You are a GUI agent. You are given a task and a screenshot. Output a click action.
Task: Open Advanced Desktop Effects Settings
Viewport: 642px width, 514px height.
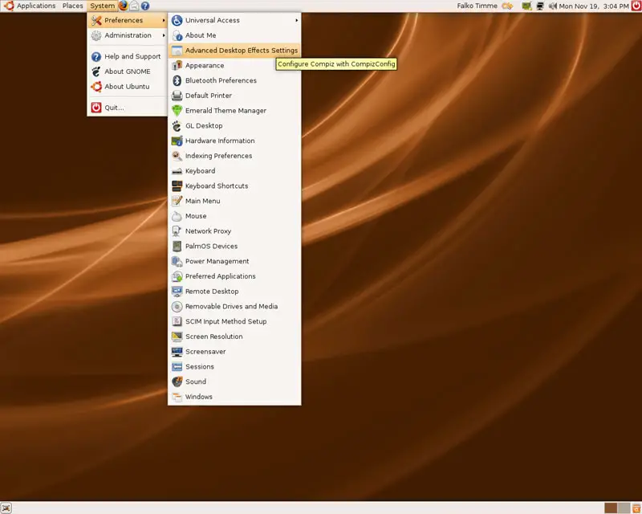point(234,51)
